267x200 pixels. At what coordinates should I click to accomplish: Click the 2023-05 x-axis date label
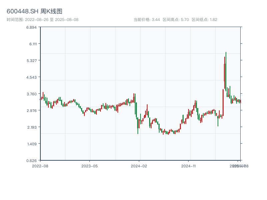click(89, 165)
